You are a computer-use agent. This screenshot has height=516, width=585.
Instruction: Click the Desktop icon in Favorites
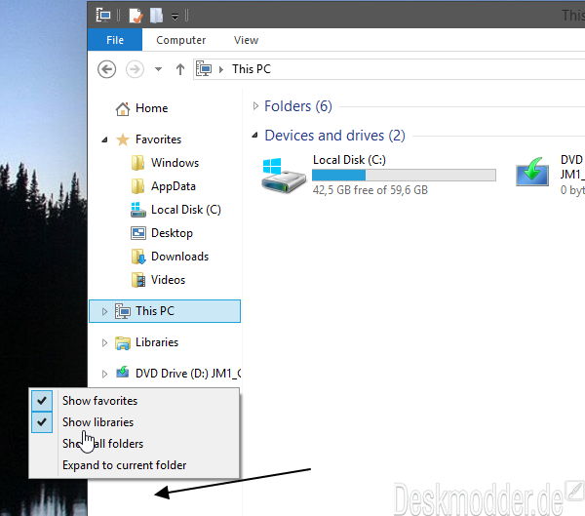click(x=138, y=233)
